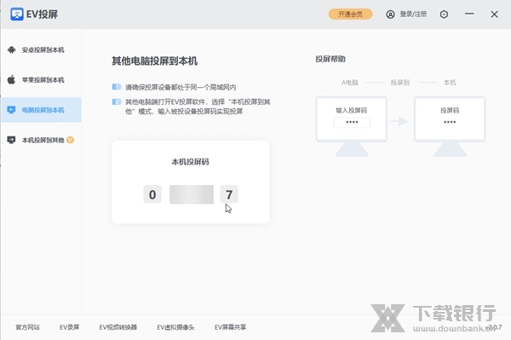Click the 其他电脑投屏到本机 heading
The height and width of the screenshot is (340, 511).
(154, 61)
